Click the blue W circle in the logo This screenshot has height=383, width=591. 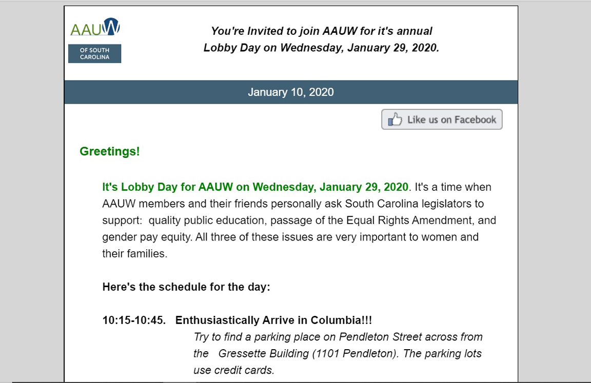coord(111,26)
